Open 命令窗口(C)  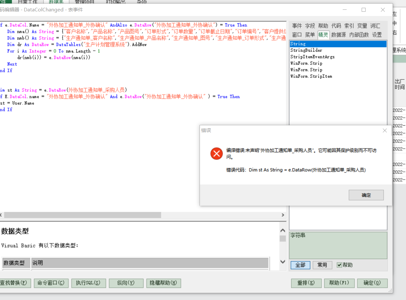tap(51, 283)
